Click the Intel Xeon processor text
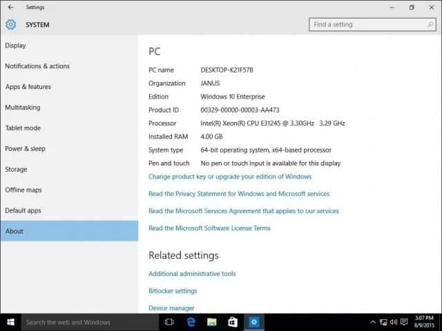 click(x=273, y=123)
